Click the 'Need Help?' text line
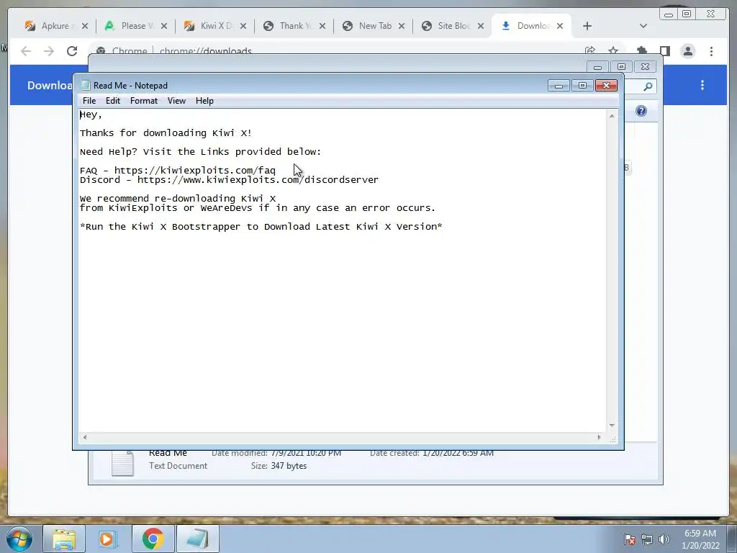The height and width of the screenshot is (553, 737). coord(200,152)
